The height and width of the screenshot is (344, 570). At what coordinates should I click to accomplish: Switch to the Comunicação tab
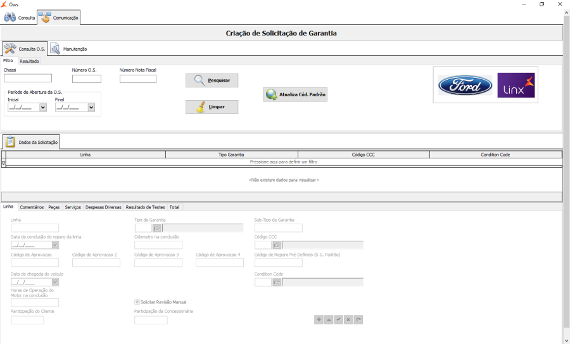[x=58, y=17]
